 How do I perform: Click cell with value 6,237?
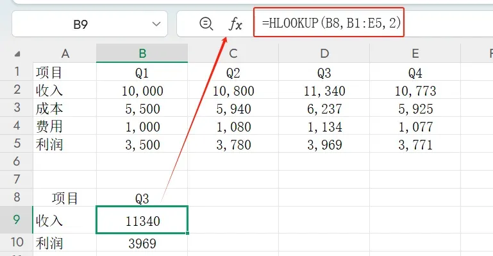324,108
